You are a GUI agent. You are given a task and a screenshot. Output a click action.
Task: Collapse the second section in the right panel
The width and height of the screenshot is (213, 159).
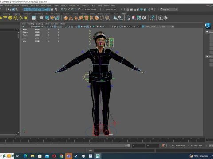207,57
